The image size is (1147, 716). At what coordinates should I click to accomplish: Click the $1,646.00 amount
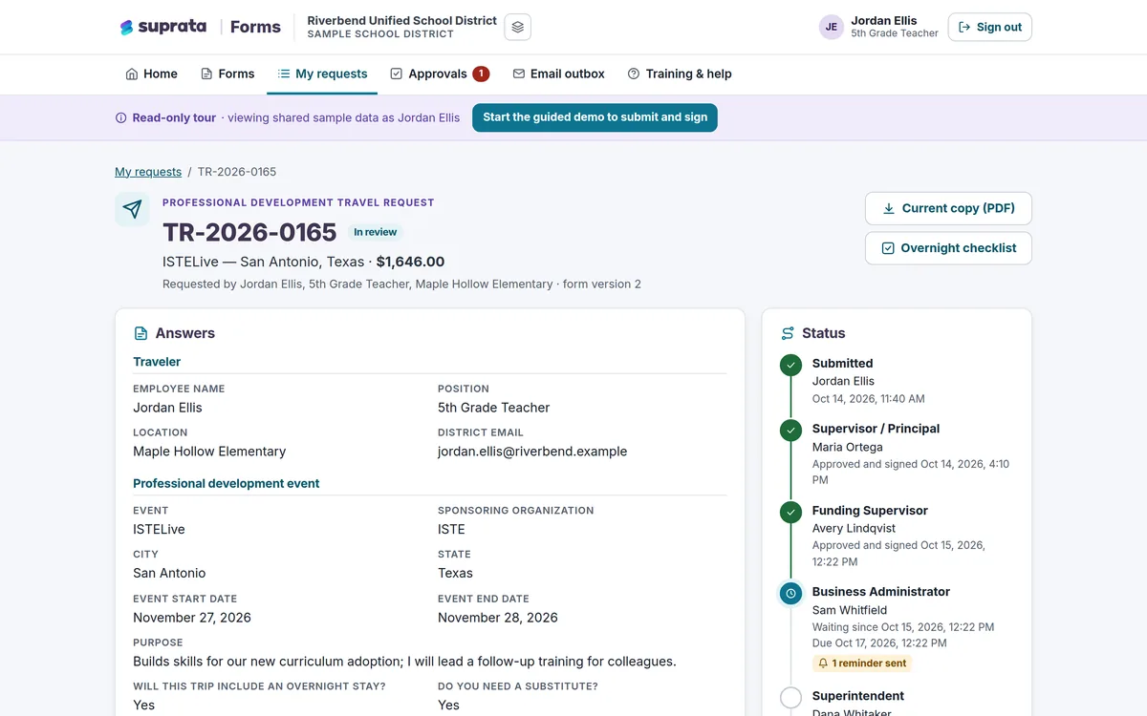[x=410, y=262]
